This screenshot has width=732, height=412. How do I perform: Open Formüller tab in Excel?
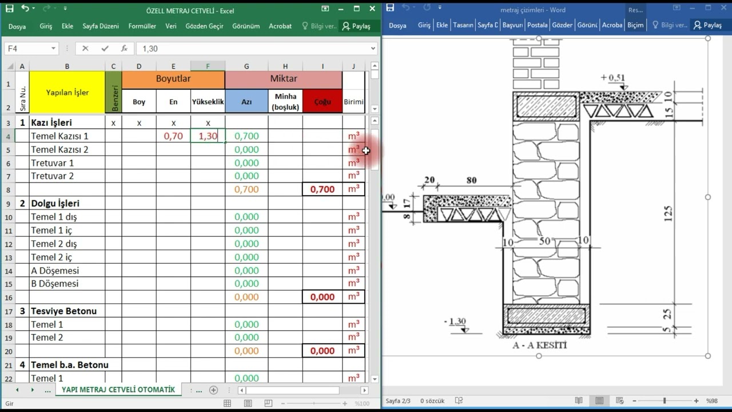coord(142,26)
